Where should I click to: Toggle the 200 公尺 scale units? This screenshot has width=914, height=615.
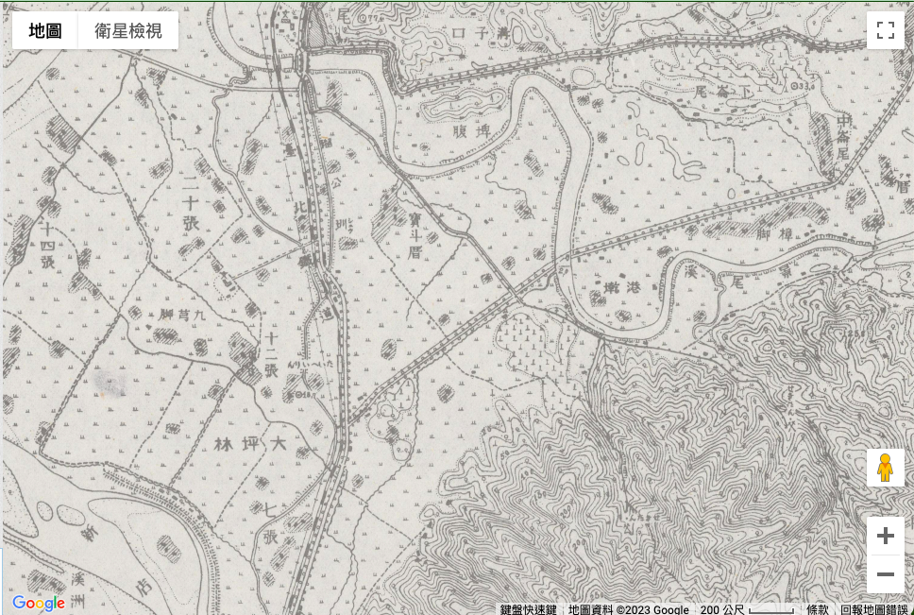point(746,609)
